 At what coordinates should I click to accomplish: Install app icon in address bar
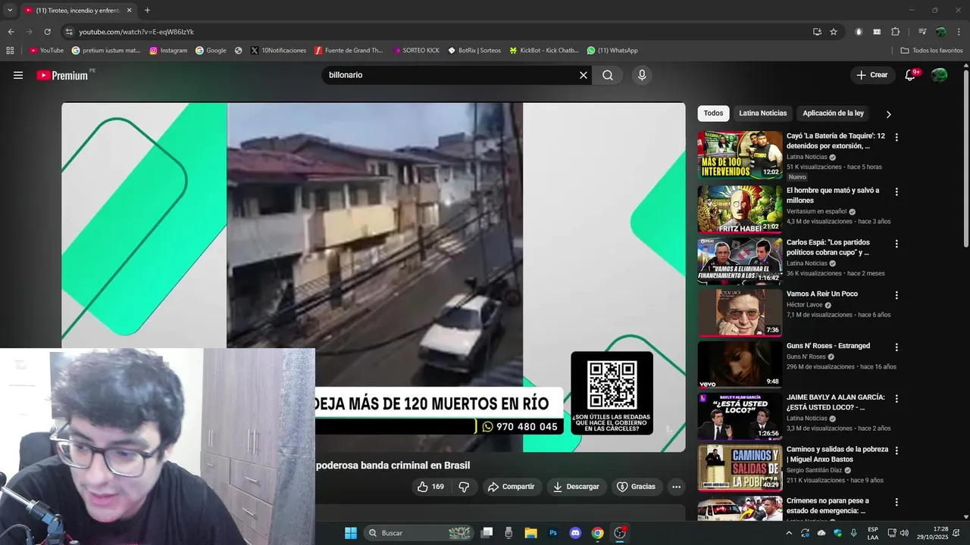817,32
